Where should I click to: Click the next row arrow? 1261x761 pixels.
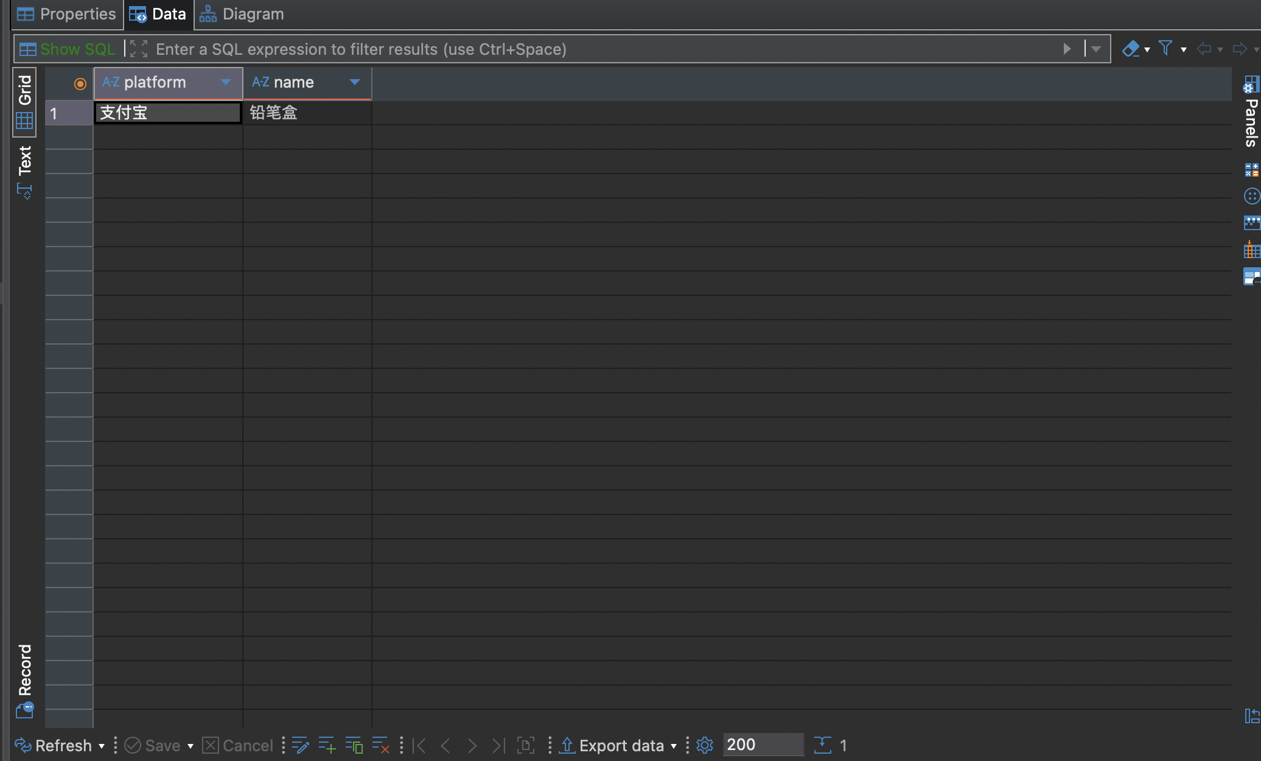(472, 745)
